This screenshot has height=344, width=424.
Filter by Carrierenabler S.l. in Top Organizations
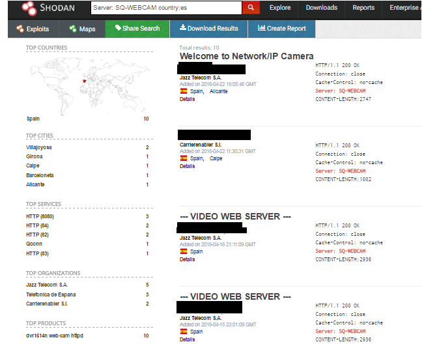(x=47, y=304)
